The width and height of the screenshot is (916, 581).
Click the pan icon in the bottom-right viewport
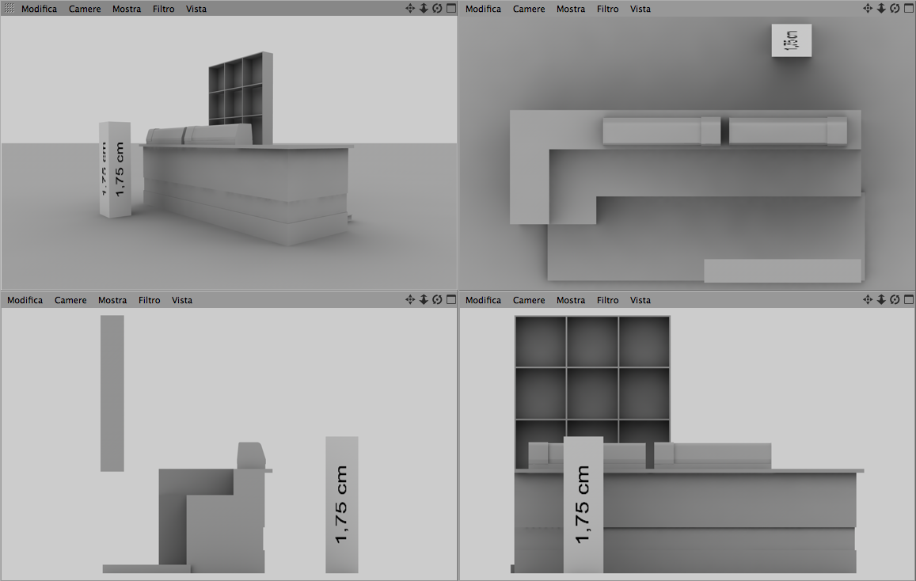pyautogui.click(x=868, y=299)
